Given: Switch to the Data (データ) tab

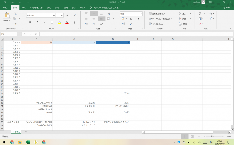Looking at the screenshot, I should [57, 8].
